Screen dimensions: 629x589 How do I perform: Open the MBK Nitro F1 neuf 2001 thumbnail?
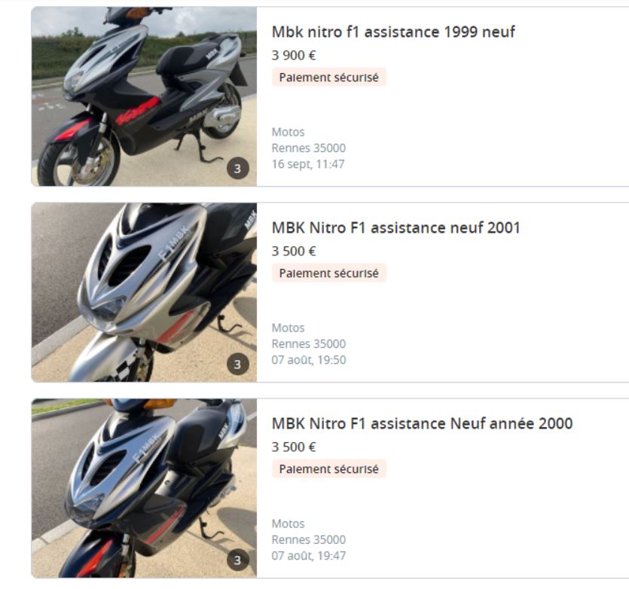(144, 292)
